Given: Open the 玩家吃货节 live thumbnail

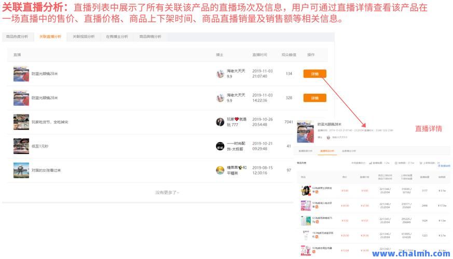Looking at the screenshot, I should tap(21, 122).
